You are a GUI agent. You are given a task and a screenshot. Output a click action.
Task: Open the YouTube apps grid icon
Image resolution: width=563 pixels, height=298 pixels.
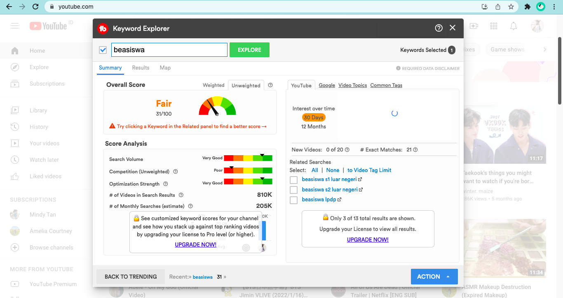point(494,26)
